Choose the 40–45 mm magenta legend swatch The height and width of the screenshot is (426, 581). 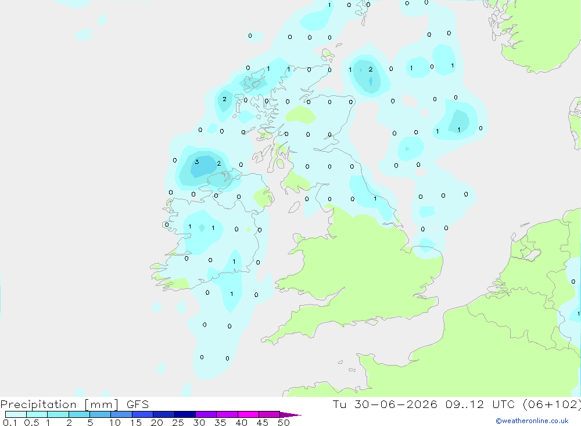[x=248, y=414]
